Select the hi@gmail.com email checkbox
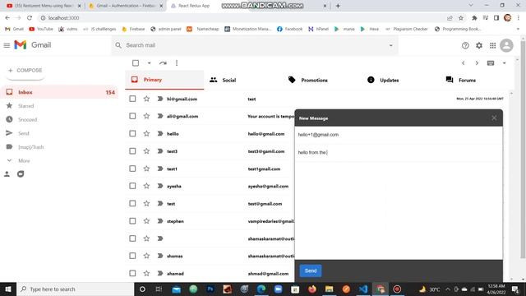This screenshot has width=526, height=296. [x=132, y=99]
